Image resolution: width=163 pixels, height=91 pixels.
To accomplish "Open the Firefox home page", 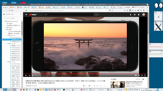I will pos(12,10).
